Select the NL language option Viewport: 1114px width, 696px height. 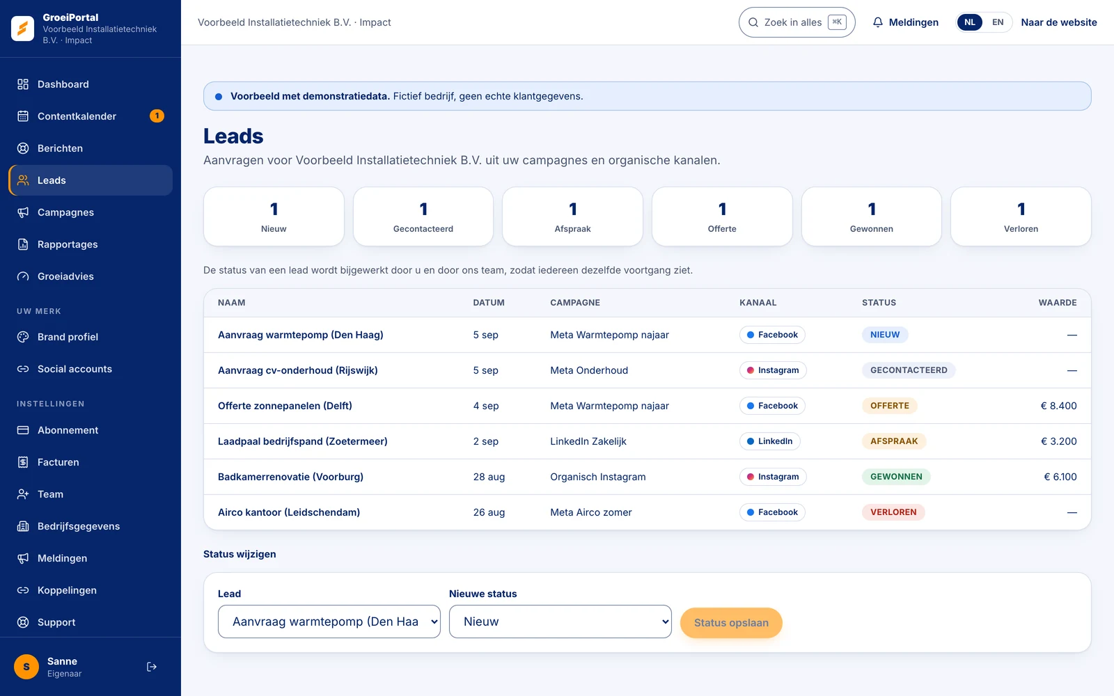pos(970,22)
